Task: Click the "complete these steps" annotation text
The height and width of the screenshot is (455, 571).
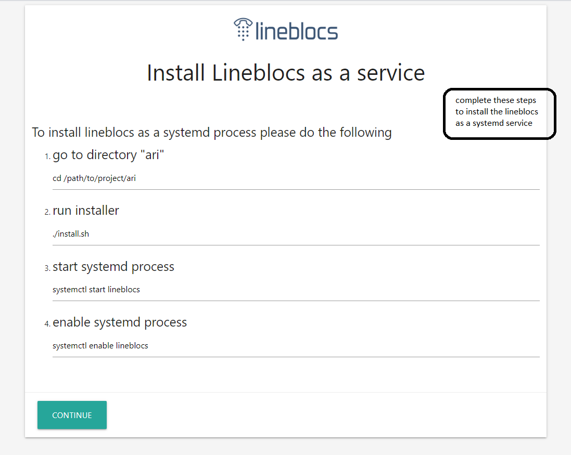Action: [x=496, y=100]
